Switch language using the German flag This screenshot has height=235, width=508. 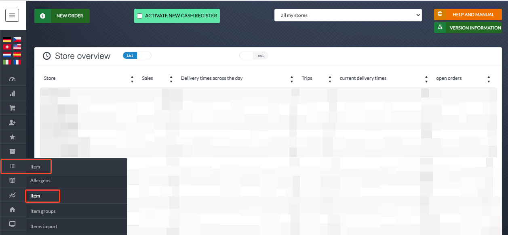point(7,40)
